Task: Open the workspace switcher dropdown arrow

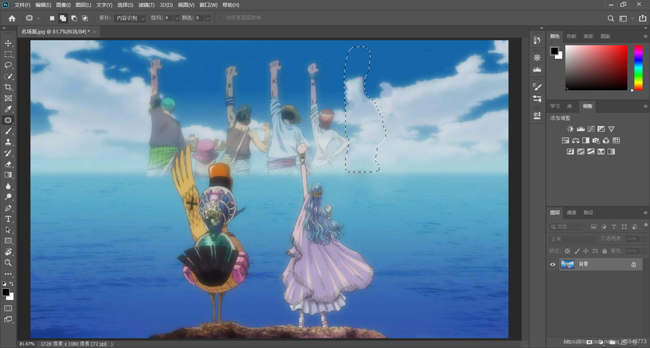Action: click(x=632, y=18)
